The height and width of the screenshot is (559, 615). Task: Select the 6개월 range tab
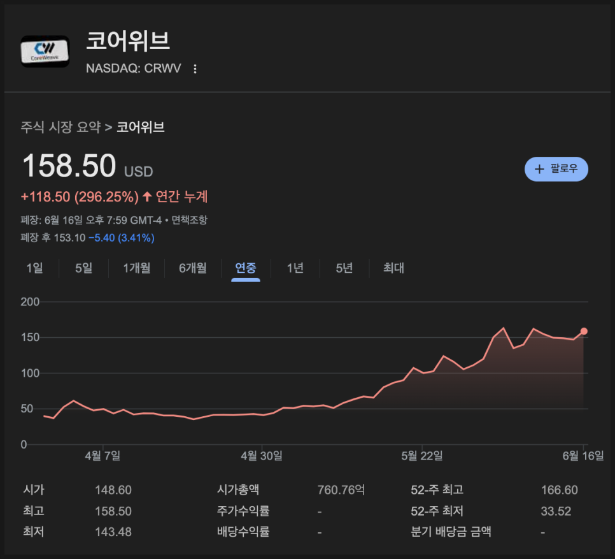(192, 268)
